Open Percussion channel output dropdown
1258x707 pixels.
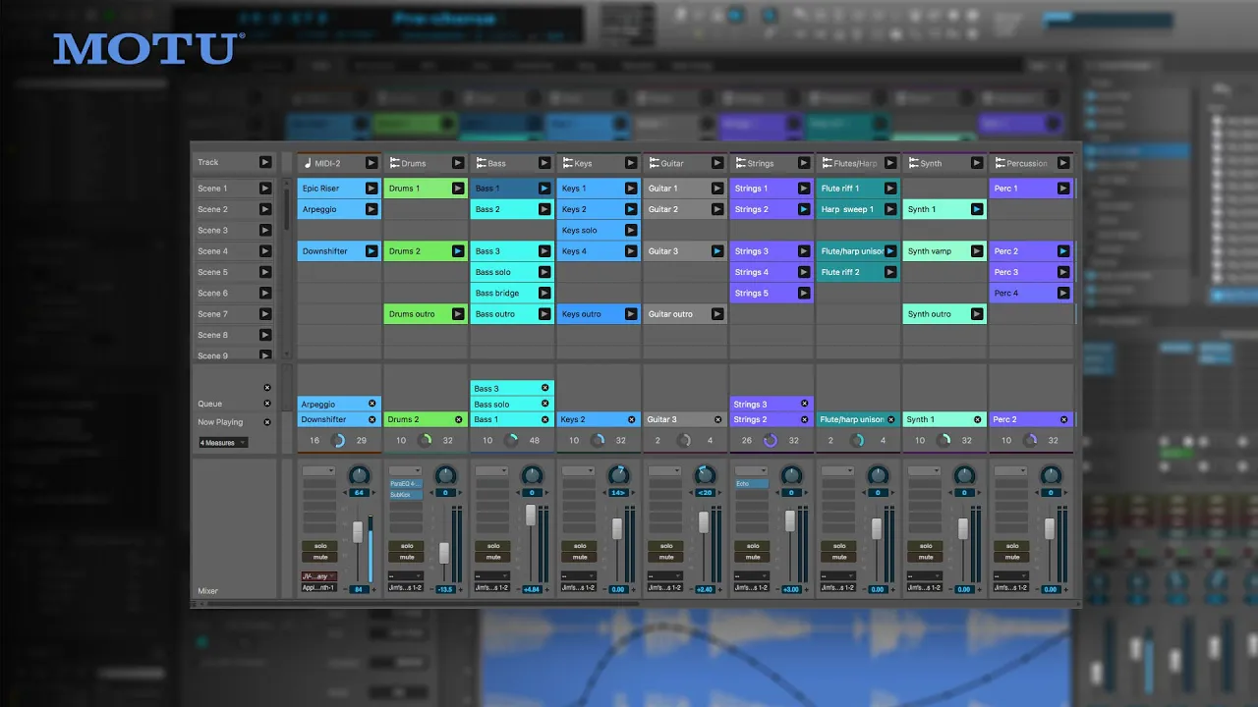coord(1011,588)
